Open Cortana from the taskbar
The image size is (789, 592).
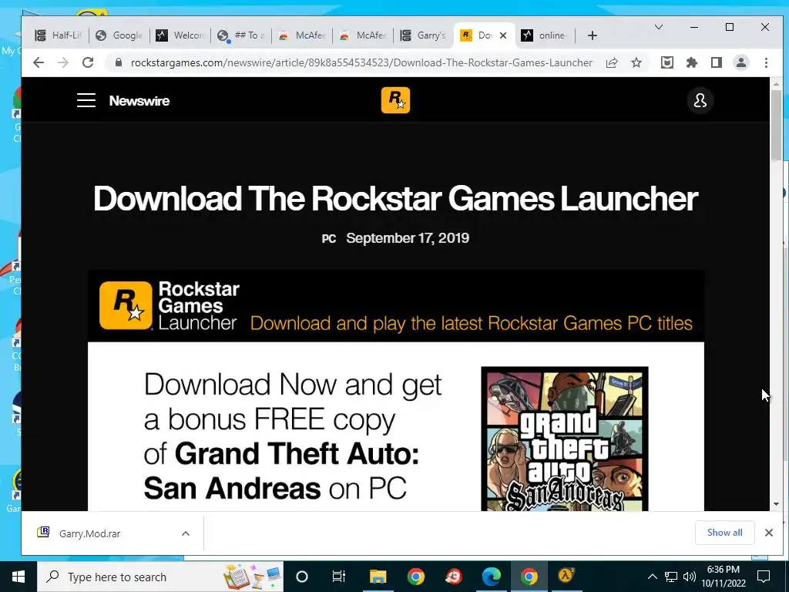(x=302, y=577)
